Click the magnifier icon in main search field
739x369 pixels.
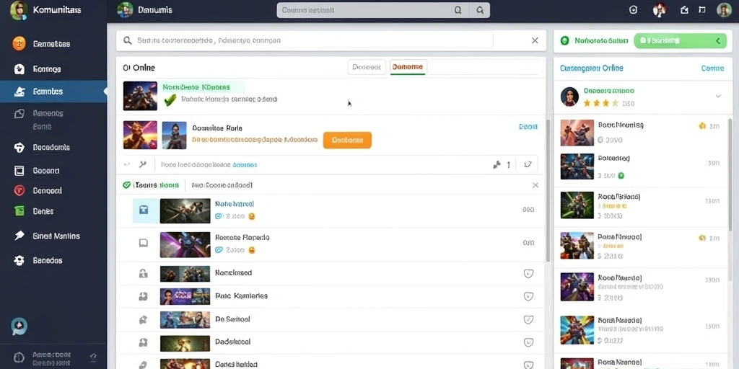127,41
